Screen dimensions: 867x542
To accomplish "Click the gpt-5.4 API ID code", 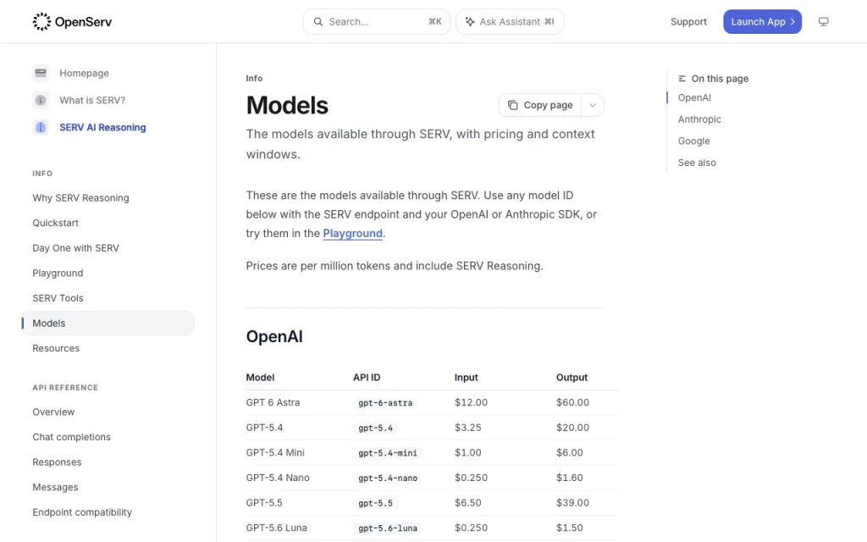I will pos(375,428).
